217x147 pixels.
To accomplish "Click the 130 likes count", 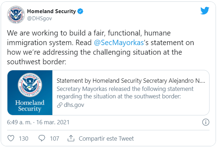I will pyautogui.click(x=23, y=138).
